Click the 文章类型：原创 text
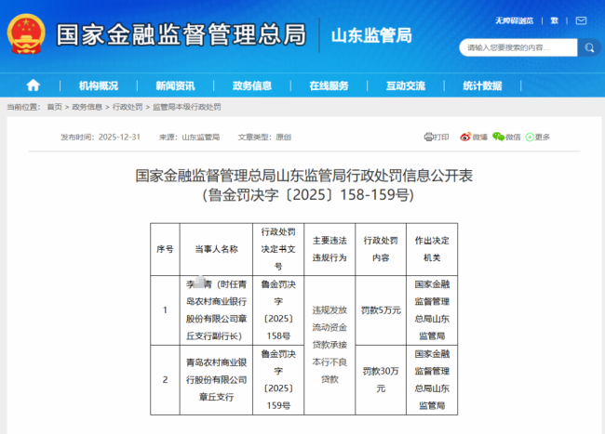This screenshot has height=434, width=605. click(264, 138)
